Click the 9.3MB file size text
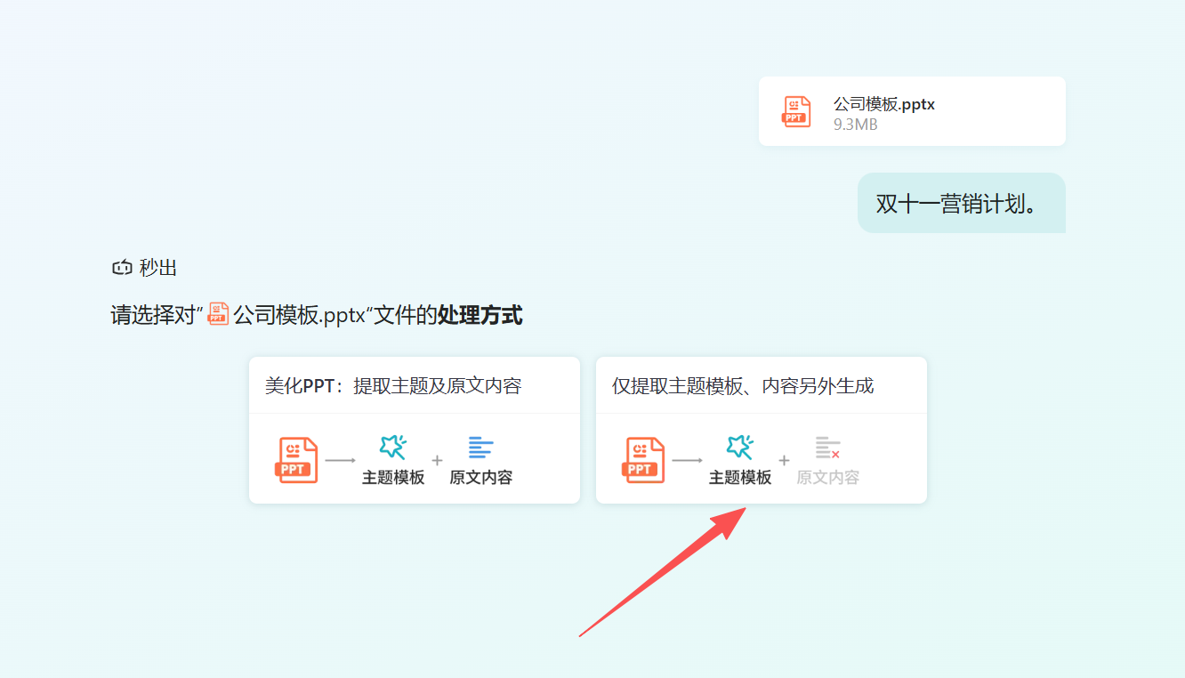 (x=855, y=125)
